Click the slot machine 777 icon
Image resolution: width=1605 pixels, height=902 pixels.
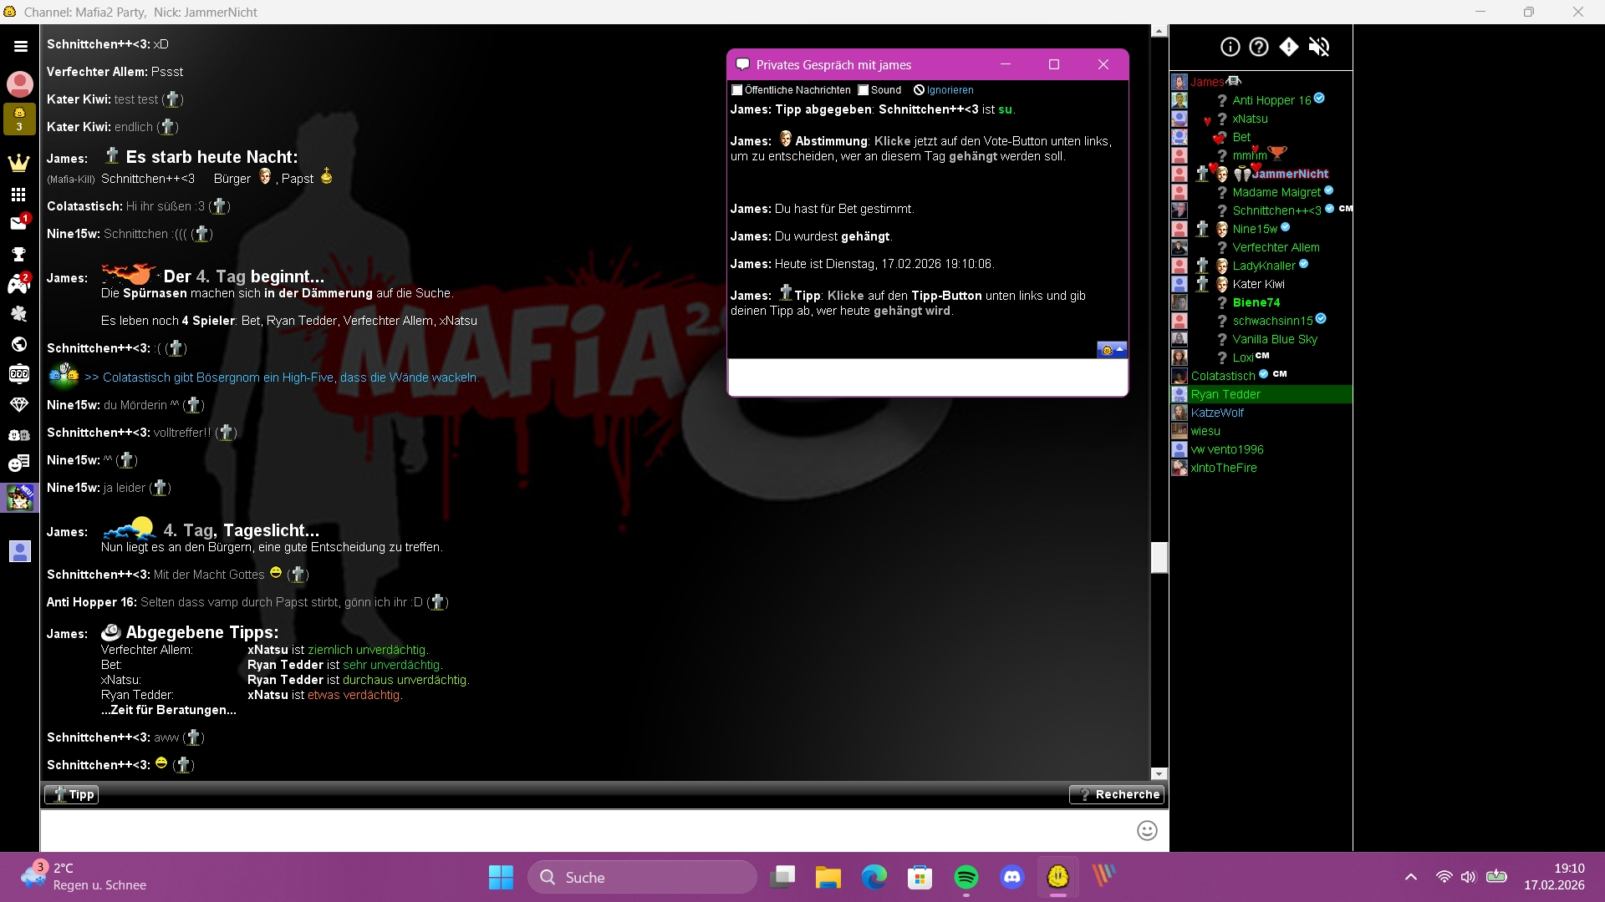click(18, 374)
